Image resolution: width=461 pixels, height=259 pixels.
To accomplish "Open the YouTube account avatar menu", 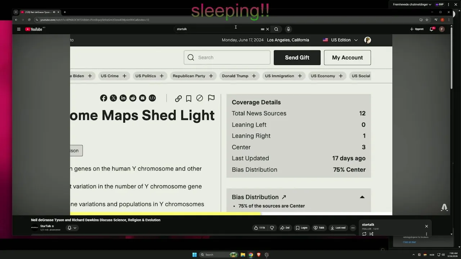I will tap(442, 29).
